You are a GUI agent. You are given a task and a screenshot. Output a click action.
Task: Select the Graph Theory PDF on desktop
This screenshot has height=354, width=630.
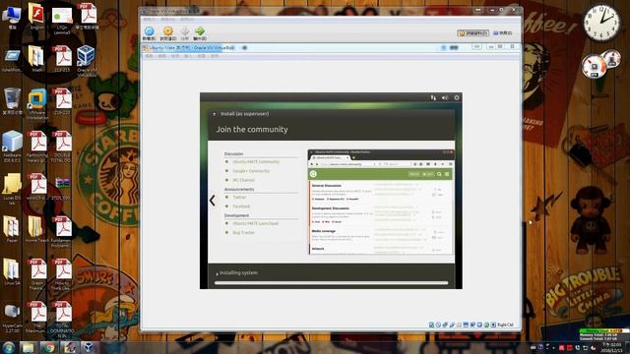pos(37,274)
